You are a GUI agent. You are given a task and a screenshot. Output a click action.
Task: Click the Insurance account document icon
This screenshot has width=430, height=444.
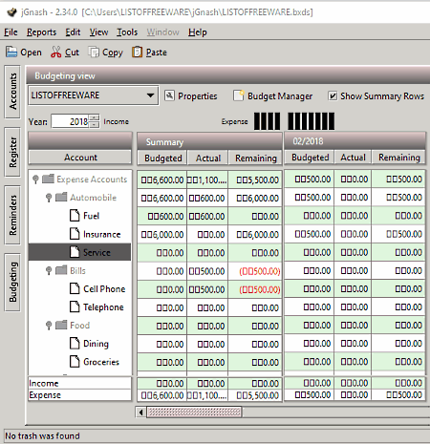pyautogui.click(x=75, y=234)
